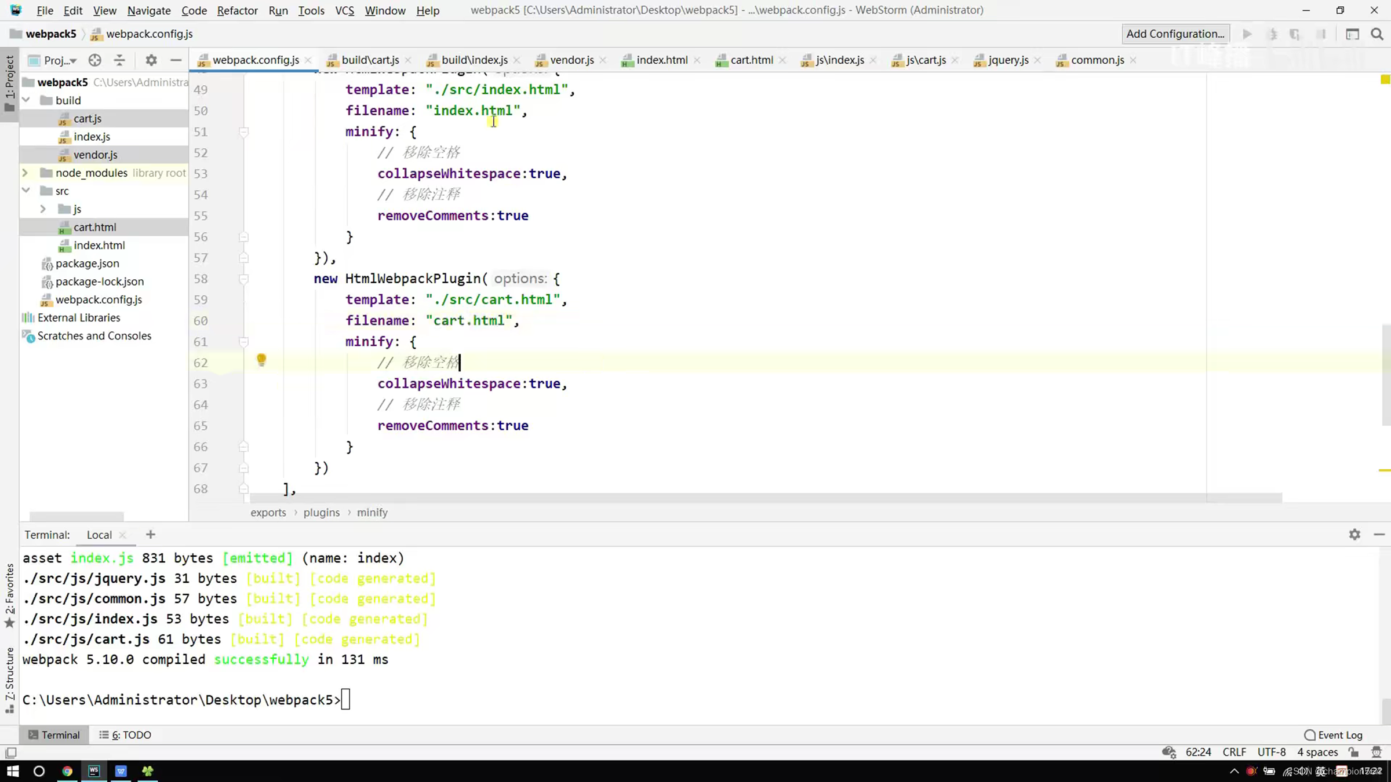Click the exports breadcrumb
The width and height of the screenshot is (1391, 782).
tap(268, 513)
